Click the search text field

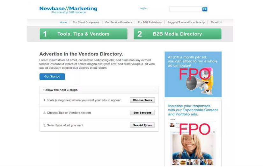coord(186,9)
